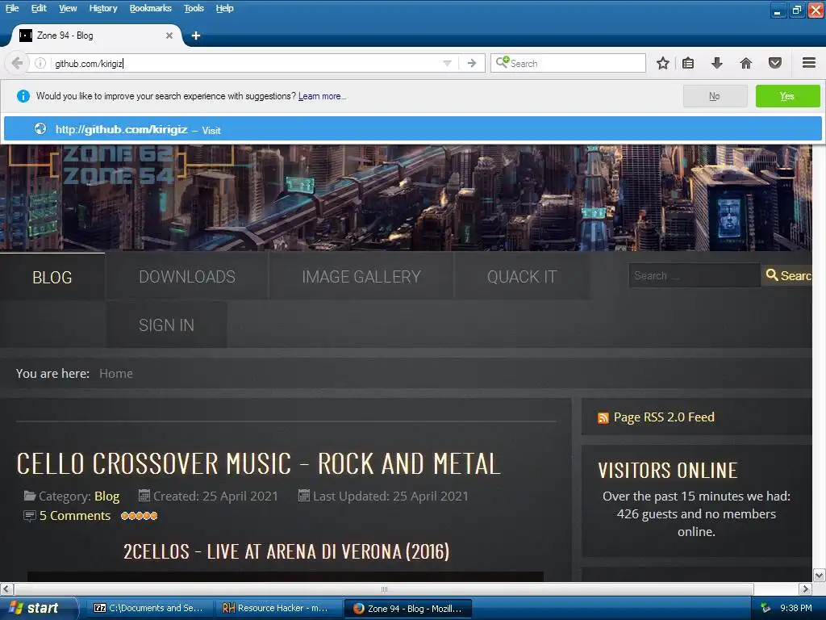Open Cello Crossover Music article title
Viewport: 826px width, 620px height.
[258, 464]
